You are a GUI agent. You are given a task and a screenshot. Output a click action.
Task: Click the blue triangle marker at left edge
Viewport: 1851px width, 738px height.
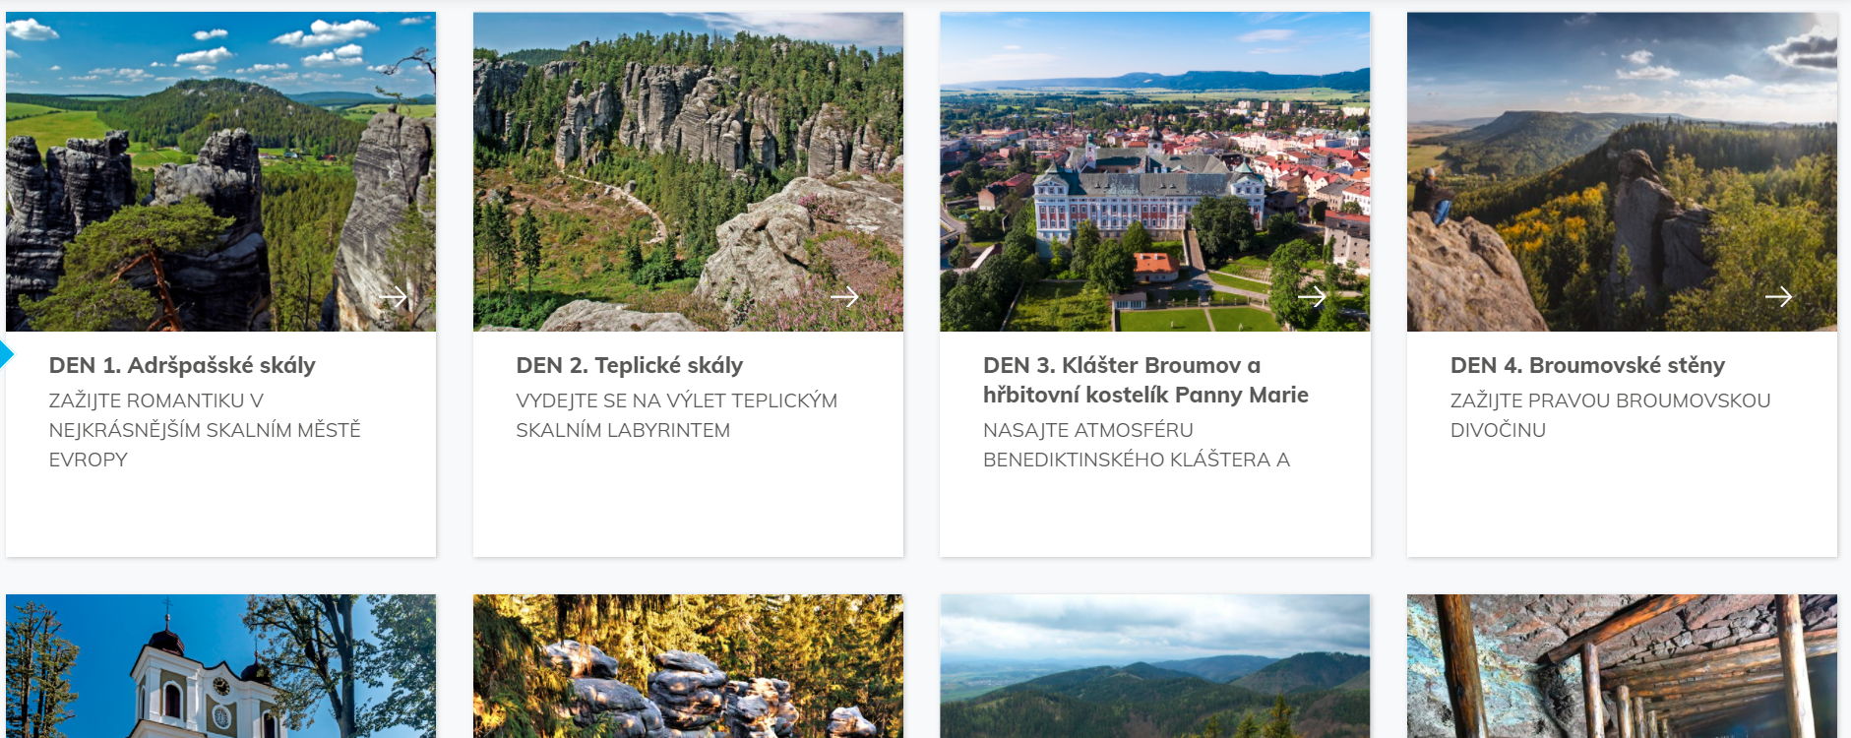point(6,353)
